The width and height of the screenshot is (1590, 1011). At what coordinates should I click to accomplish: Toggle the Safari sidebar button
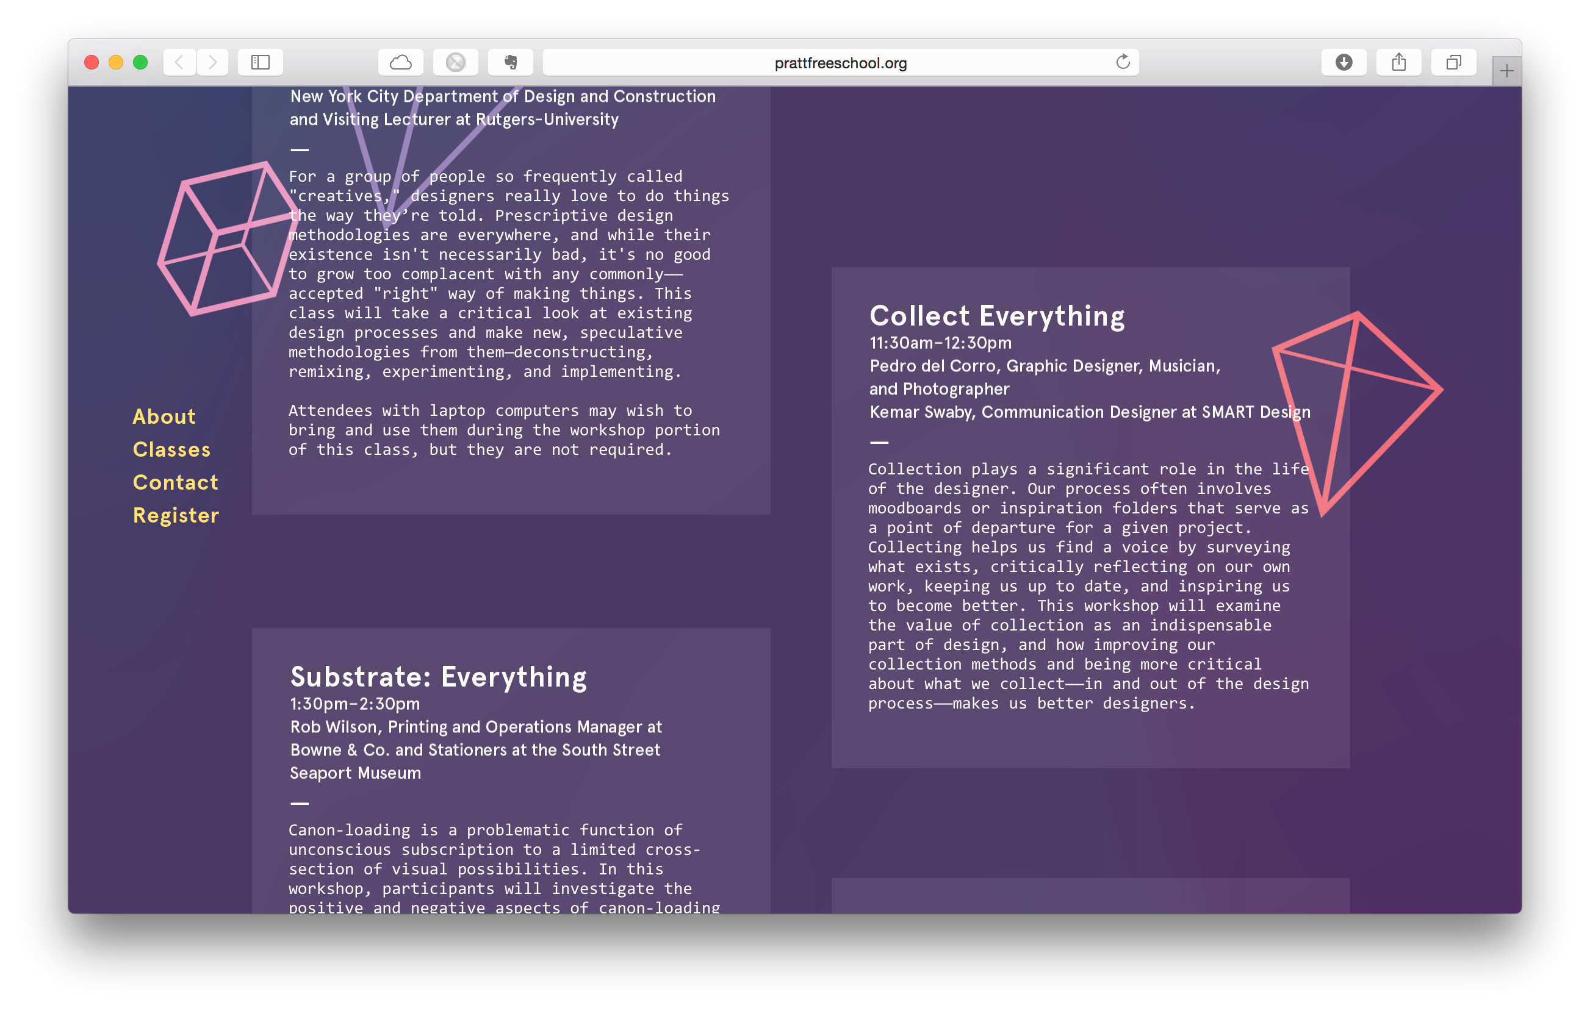(260, 63)
